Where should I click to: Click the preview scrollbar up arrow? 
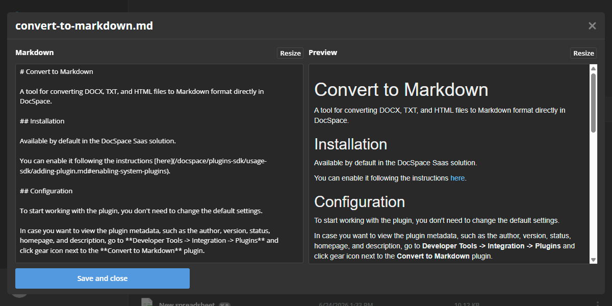click(593, 68)
